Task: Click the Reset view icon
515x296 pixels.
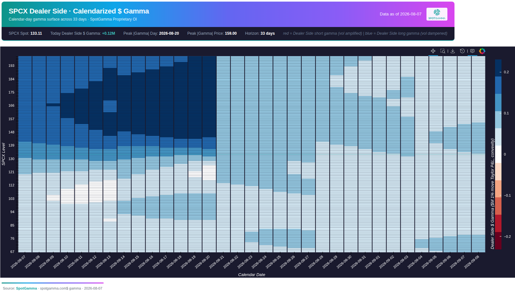Action: point(462,51)
